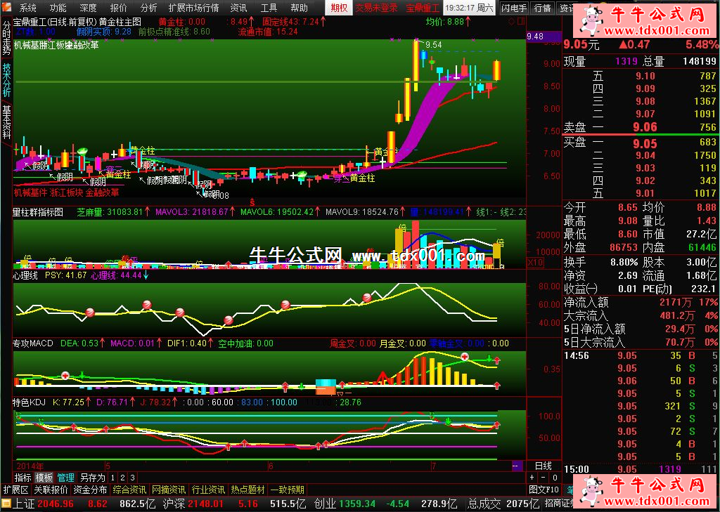Click the 上证 index value 2046.96
Screen dimensions: 720x512
point(56,504)
